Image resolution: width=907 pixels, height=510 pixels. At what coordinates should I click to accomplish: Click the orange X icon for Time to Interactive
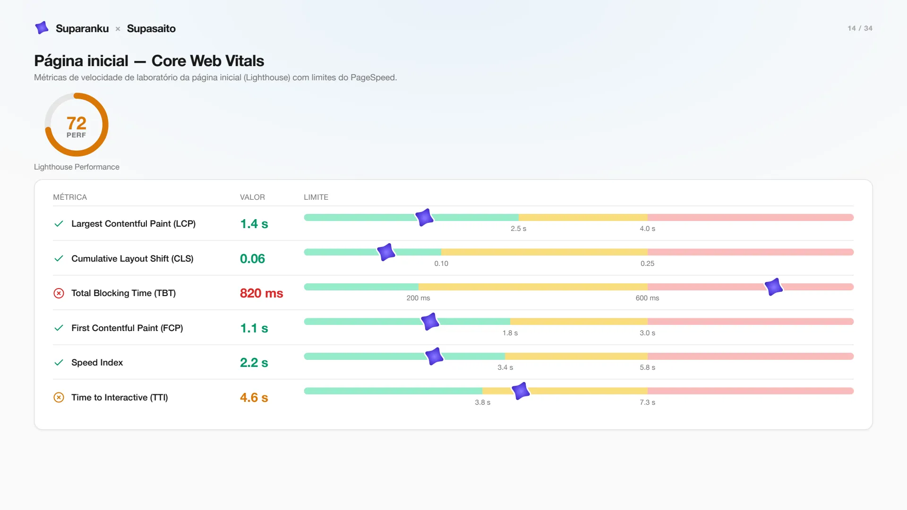tap(59, 398)
